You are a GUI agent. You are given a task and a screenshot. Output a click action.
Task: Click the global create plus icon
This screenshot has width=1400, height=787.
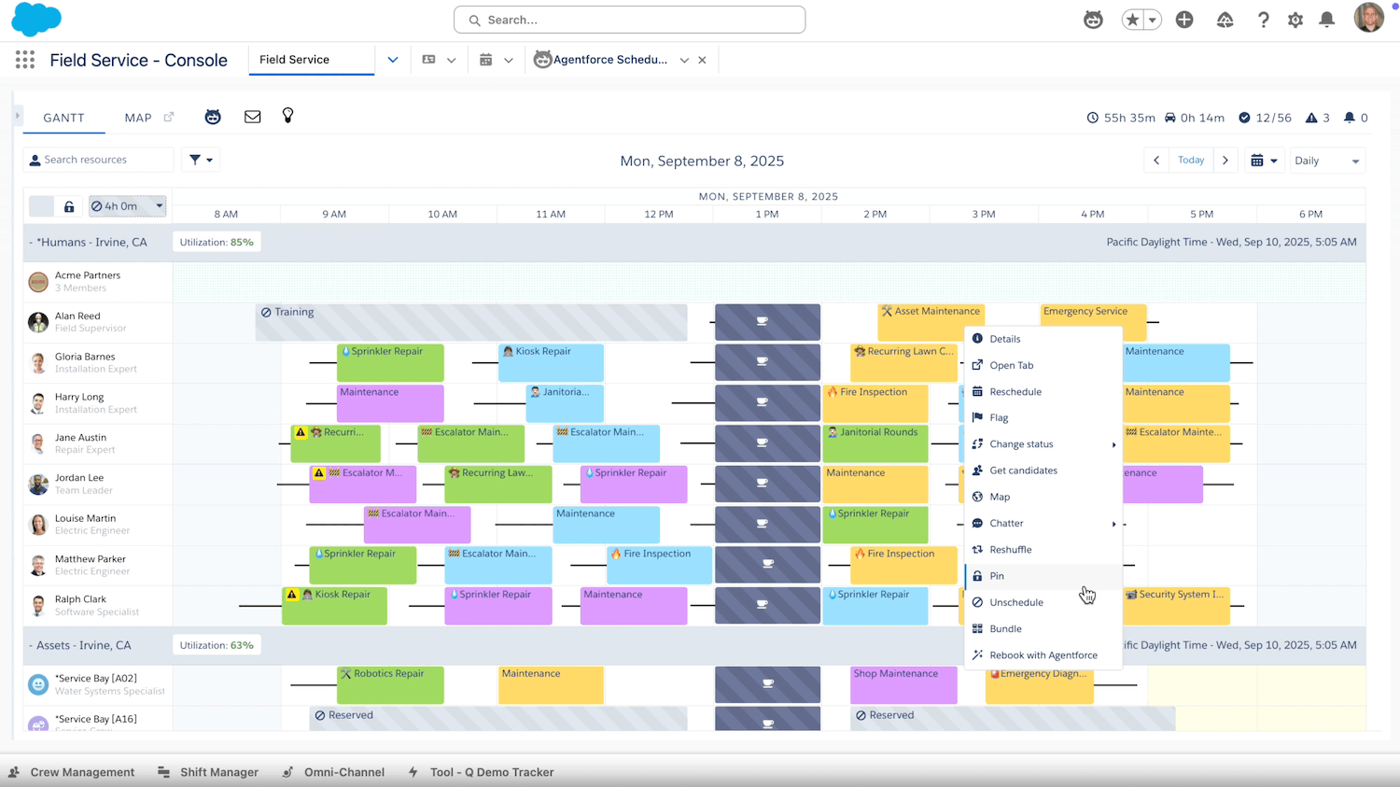(1184, 20)
